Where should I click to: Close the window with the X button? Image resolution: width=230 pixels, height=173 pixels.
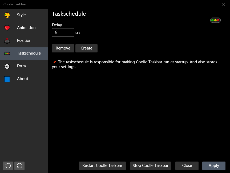223,5
